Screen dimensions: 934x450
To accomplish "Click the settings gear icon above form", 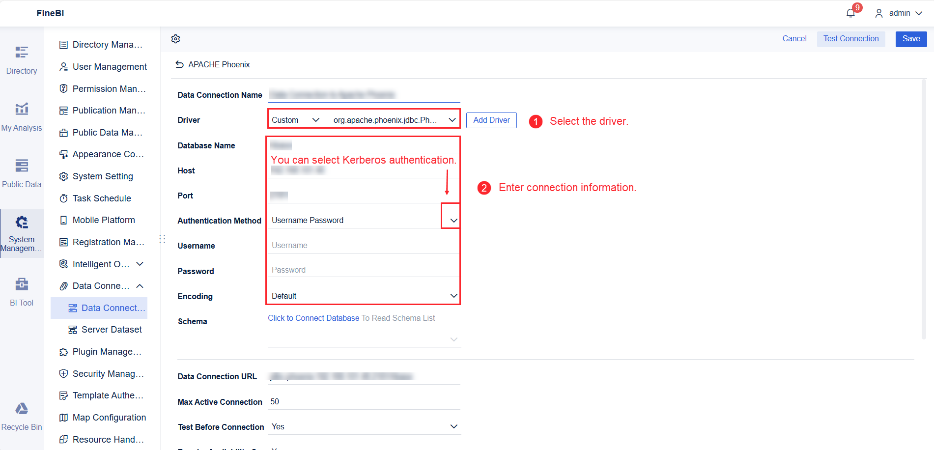I will (176, 39).
